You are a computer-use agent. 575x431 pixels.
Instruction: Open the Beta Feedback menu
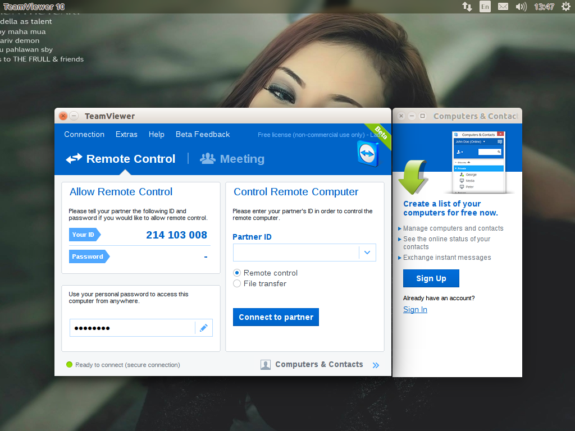203,135
